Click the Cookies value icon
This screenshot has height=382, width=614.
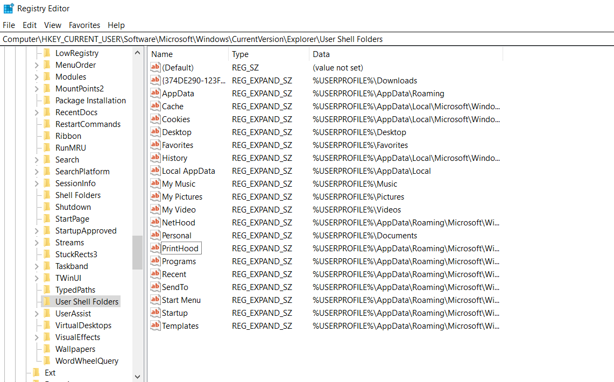(x=156, y=119)
